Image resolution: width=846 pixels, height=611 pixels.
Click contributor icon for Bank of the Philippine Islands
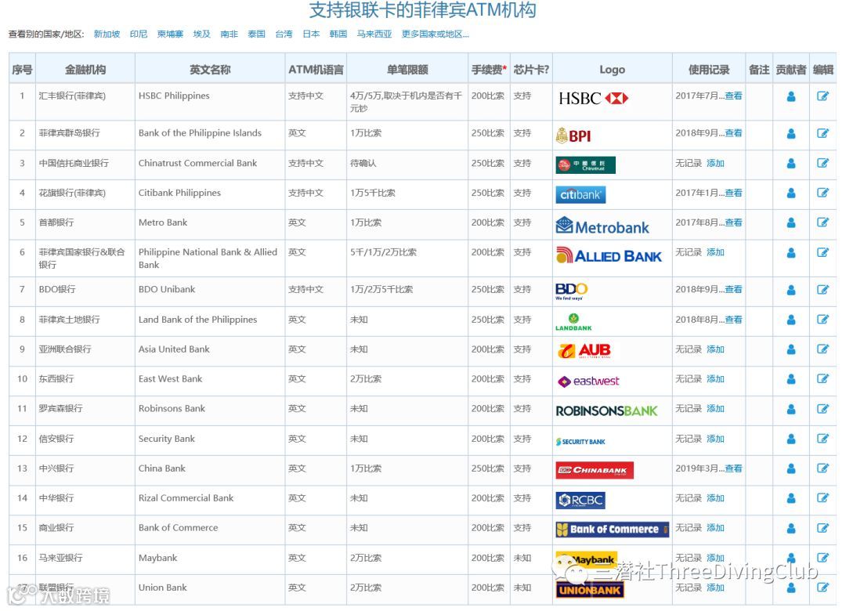791,133
